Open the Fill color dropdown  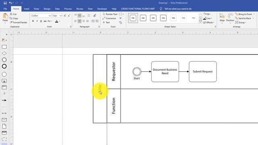[x=207, y=14]
